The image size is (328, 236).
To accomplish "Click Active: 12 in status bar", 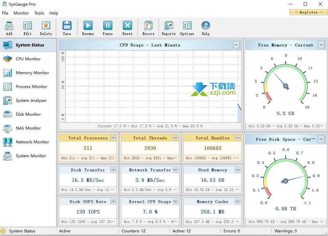I will [181, 231].
